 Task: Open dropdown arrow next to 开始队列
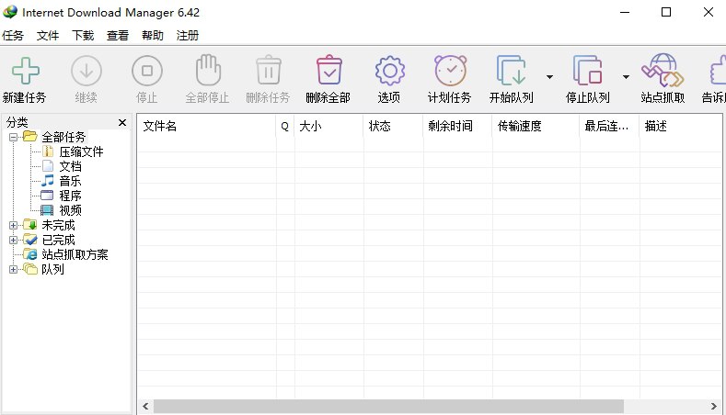pyautogui.click(x=549, y=77)
